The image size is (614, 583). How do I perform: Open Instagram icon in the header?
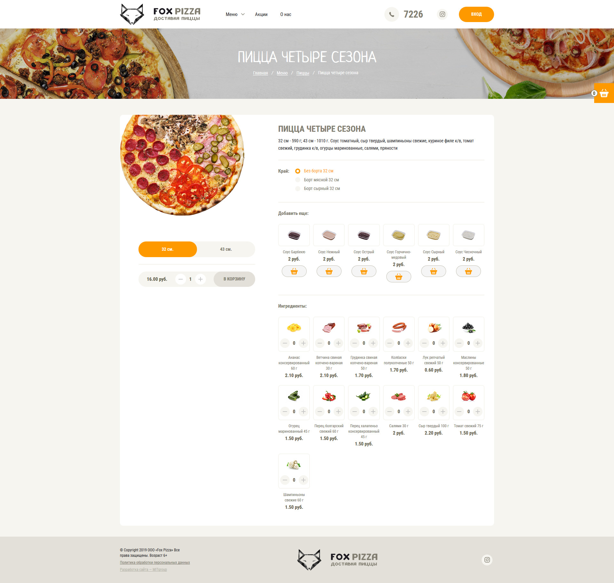442,14
